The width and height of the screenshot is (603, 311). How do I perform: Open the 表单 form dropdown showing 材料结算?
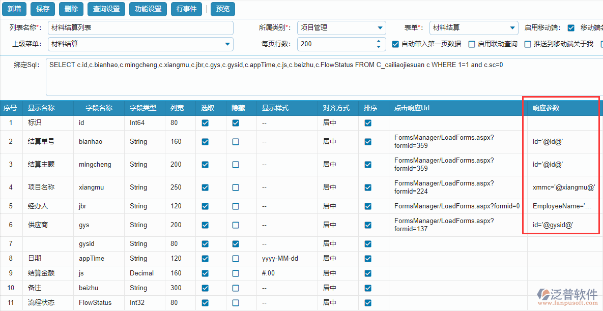click(x=511, y=28)
